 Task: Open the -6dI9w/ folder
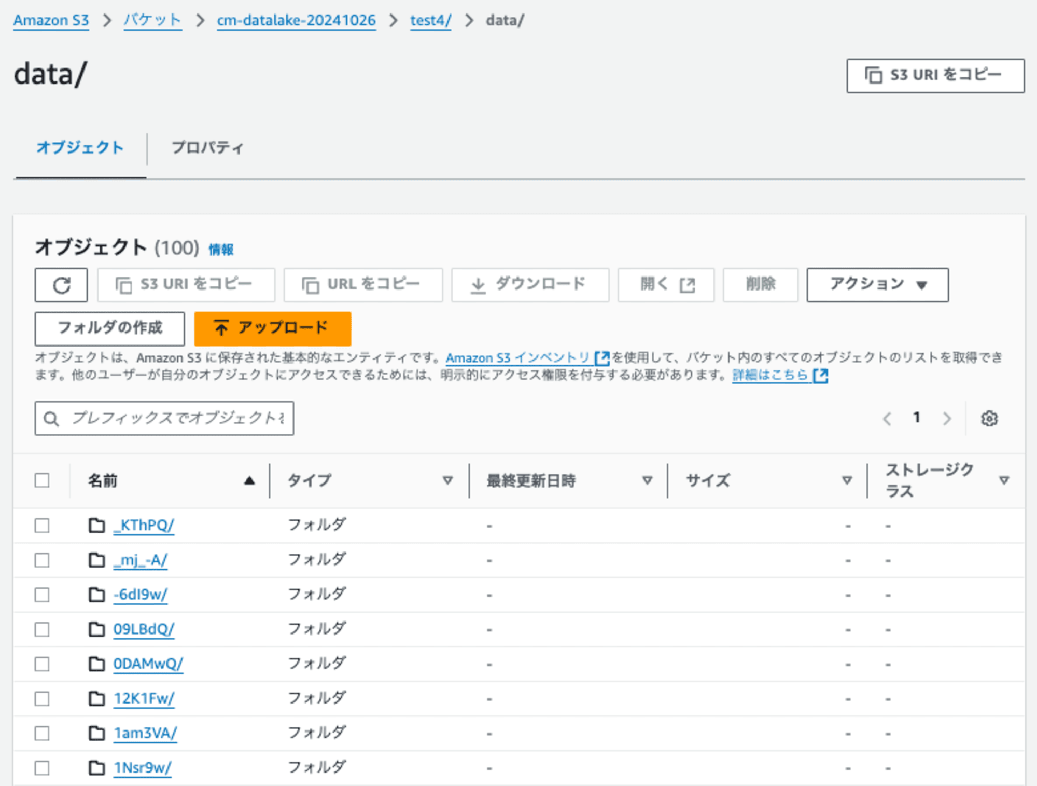pyautogui.click(x=141, y=595)
